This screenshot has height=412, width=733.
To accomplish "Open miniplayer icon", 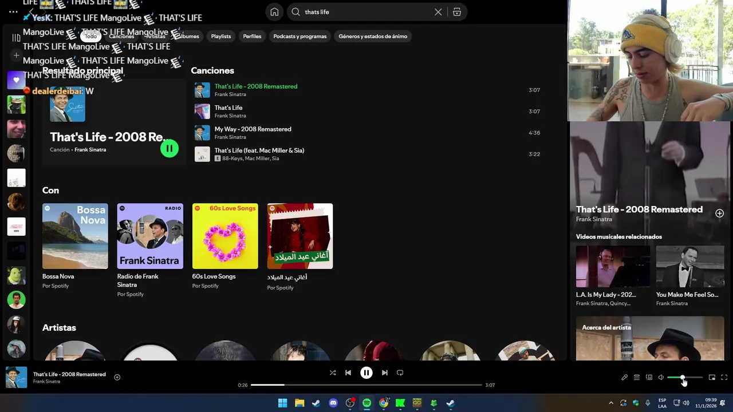I will pyautogui.click(x=712, y=378).
